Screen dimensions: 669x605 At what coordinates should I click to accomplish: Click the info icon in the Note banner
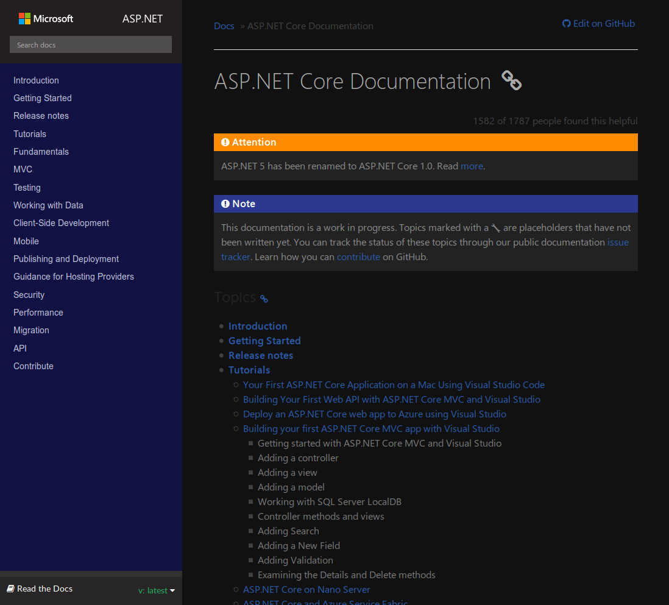click(x=225, y=203)
